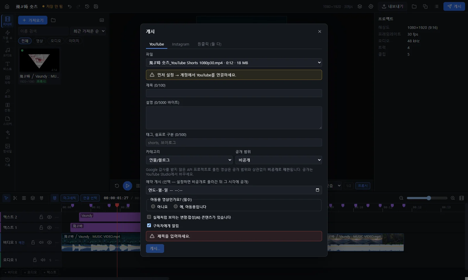Click the undo arrow in top bar
The height and width of the screenshot is (280, 468).
[70, 6]
